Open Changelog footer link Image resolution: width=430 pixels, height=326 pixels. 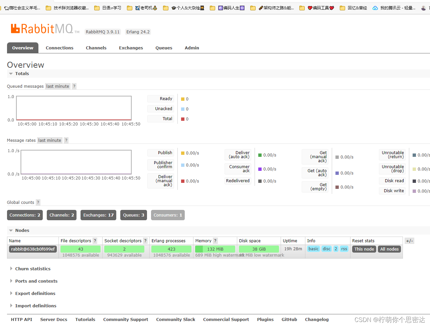pos(317,319)
